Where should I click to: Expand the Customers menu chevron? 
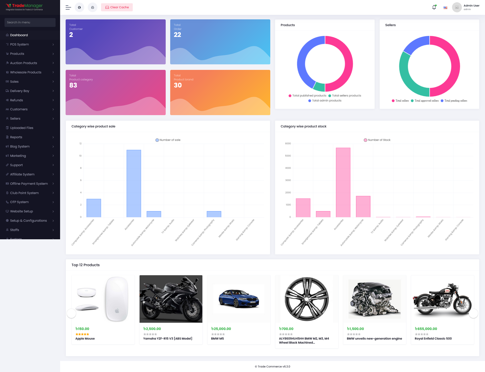(x=53, y=109)
